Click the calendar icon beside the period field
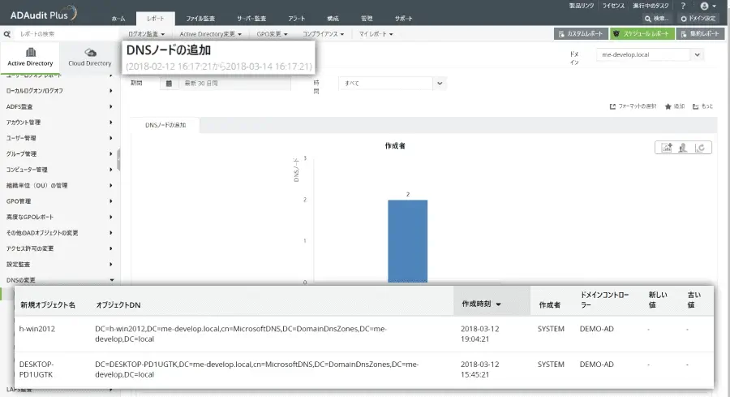Screen dimensions: 730x397 pos(169,84)
